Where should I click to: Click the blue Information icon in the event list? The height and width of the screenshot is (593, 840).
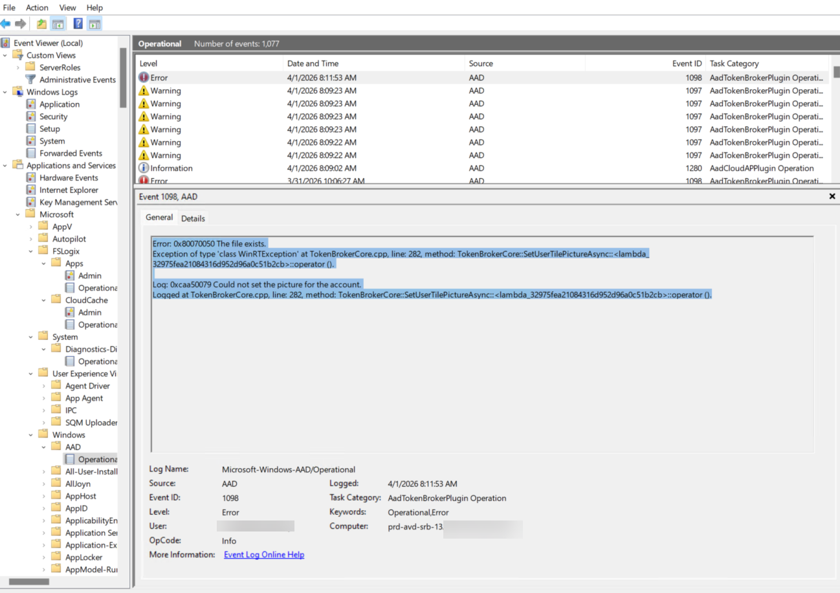(x=144, y=168)
